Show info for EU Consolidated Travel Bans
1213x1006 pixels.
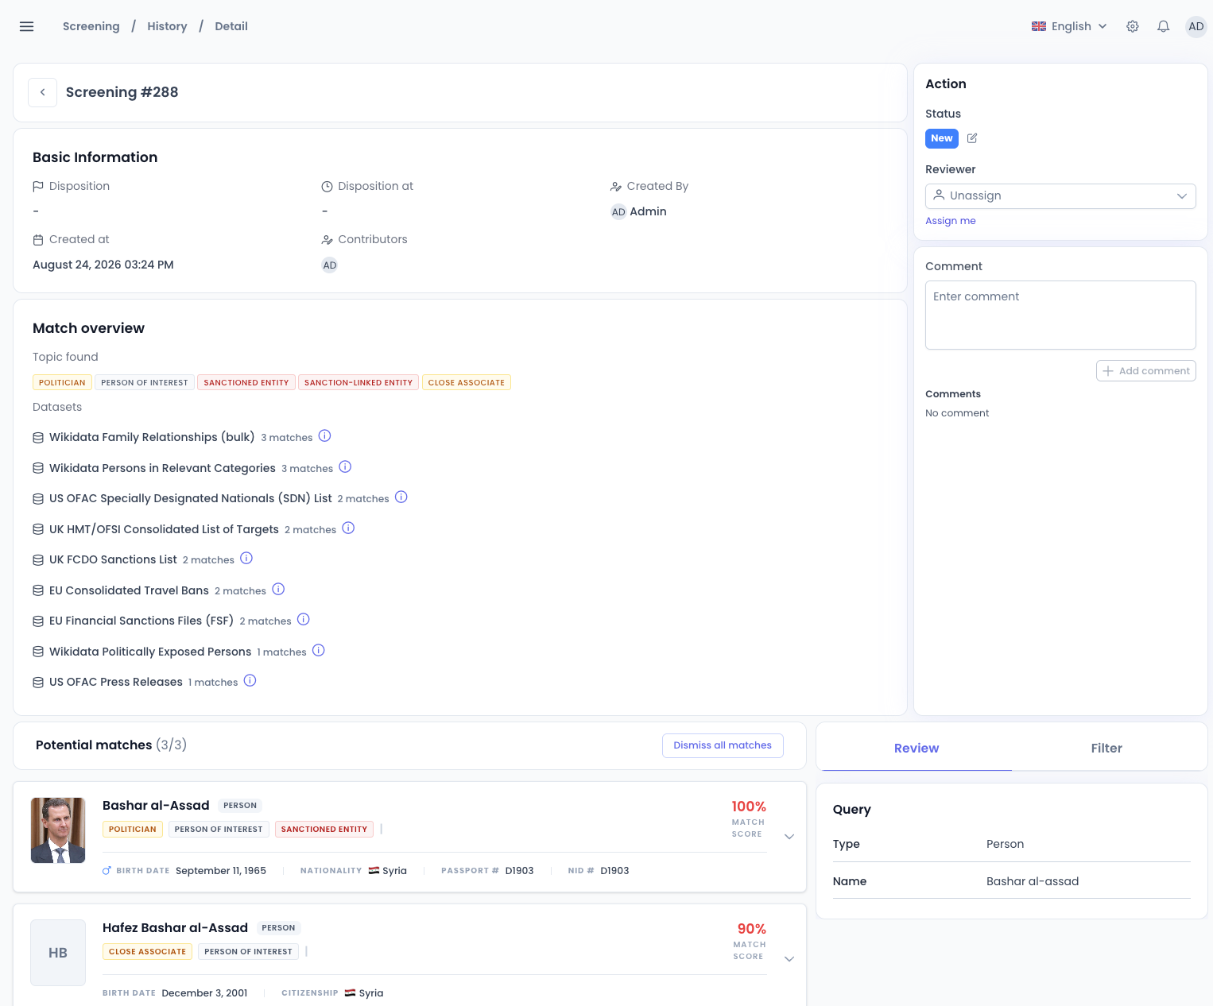pyautogui.click(x=278, y=590)
